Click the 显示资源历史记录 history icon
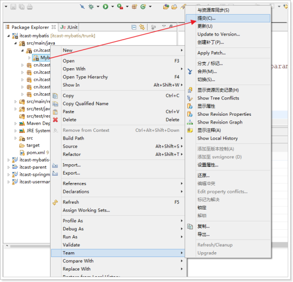Image resolution: width=293 pixels, height=282 pixels. pyautogui.click(x=190, y=90)
